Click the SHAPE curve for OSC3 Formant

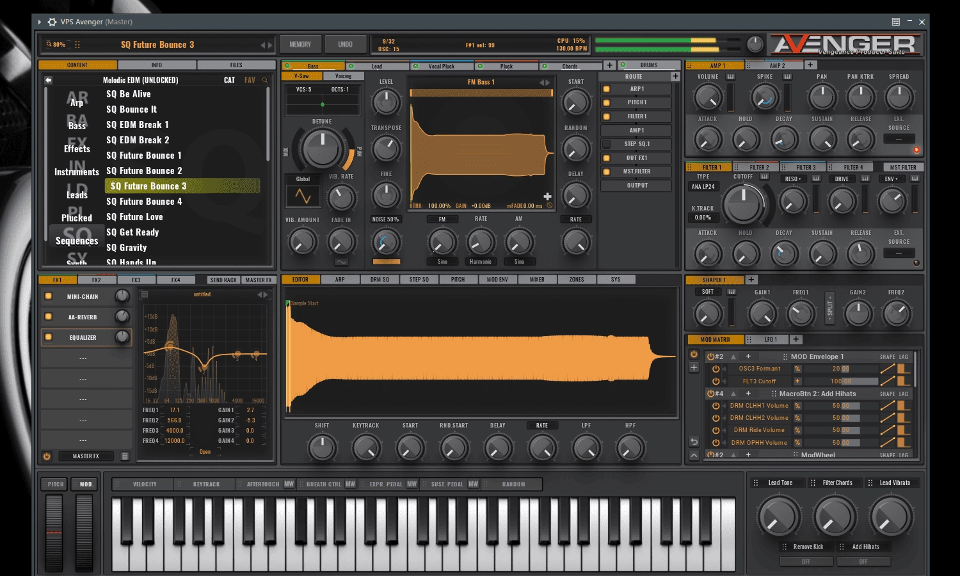[887, 369]
